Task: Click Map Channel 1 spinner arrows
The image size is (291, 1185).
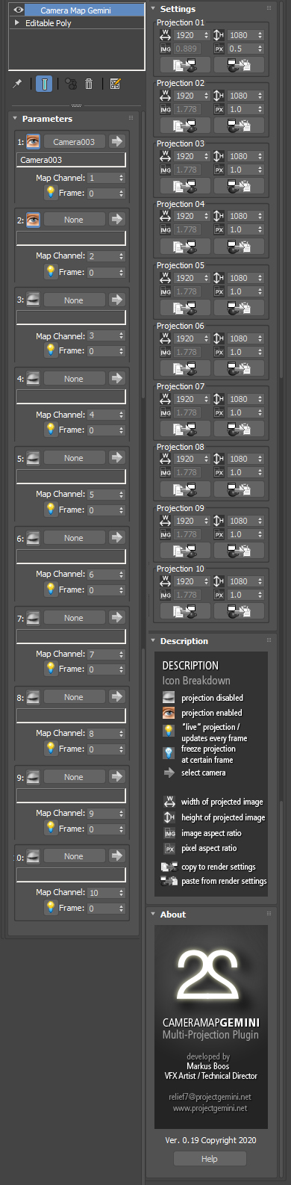Action: click(x=122, y=178)
